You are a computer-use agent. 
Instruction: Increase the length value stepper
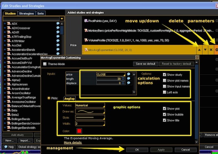[123, 78]
